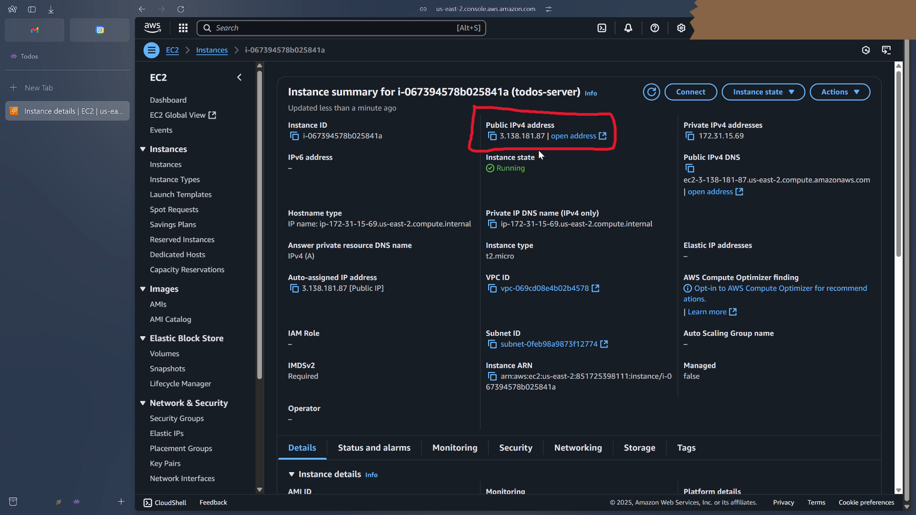Open the settings gear in AWS header
Screen dimensions: 916x515
[681, 28]
